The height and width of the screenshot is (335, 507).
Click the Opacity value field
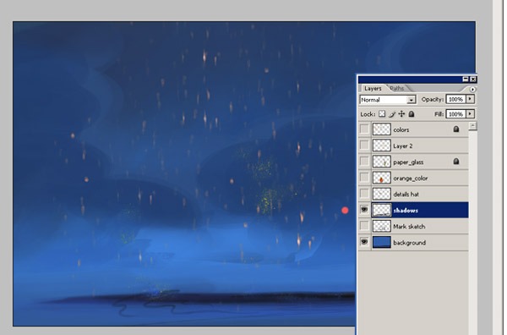click(455, 99)
